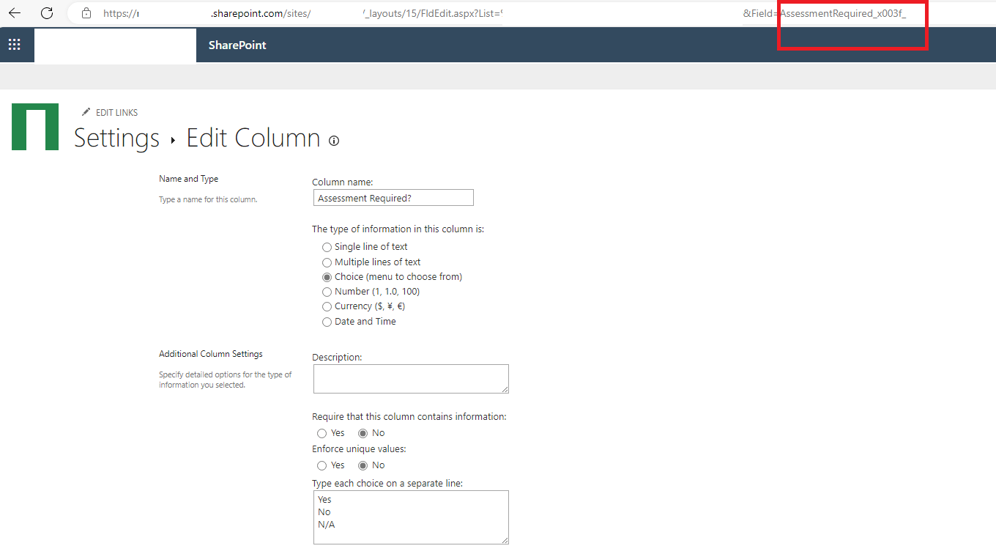Image resolution: width=996 pixels, height=554 pixels.
Task: Click the green site logo
Action: [x=35, y=127]
